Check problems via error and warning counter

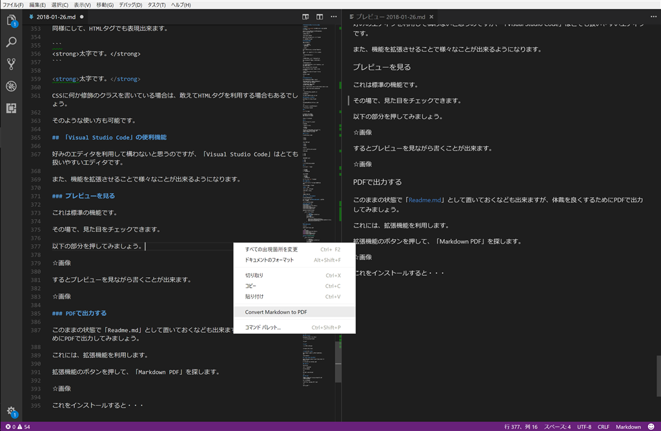tap(19, 426)
